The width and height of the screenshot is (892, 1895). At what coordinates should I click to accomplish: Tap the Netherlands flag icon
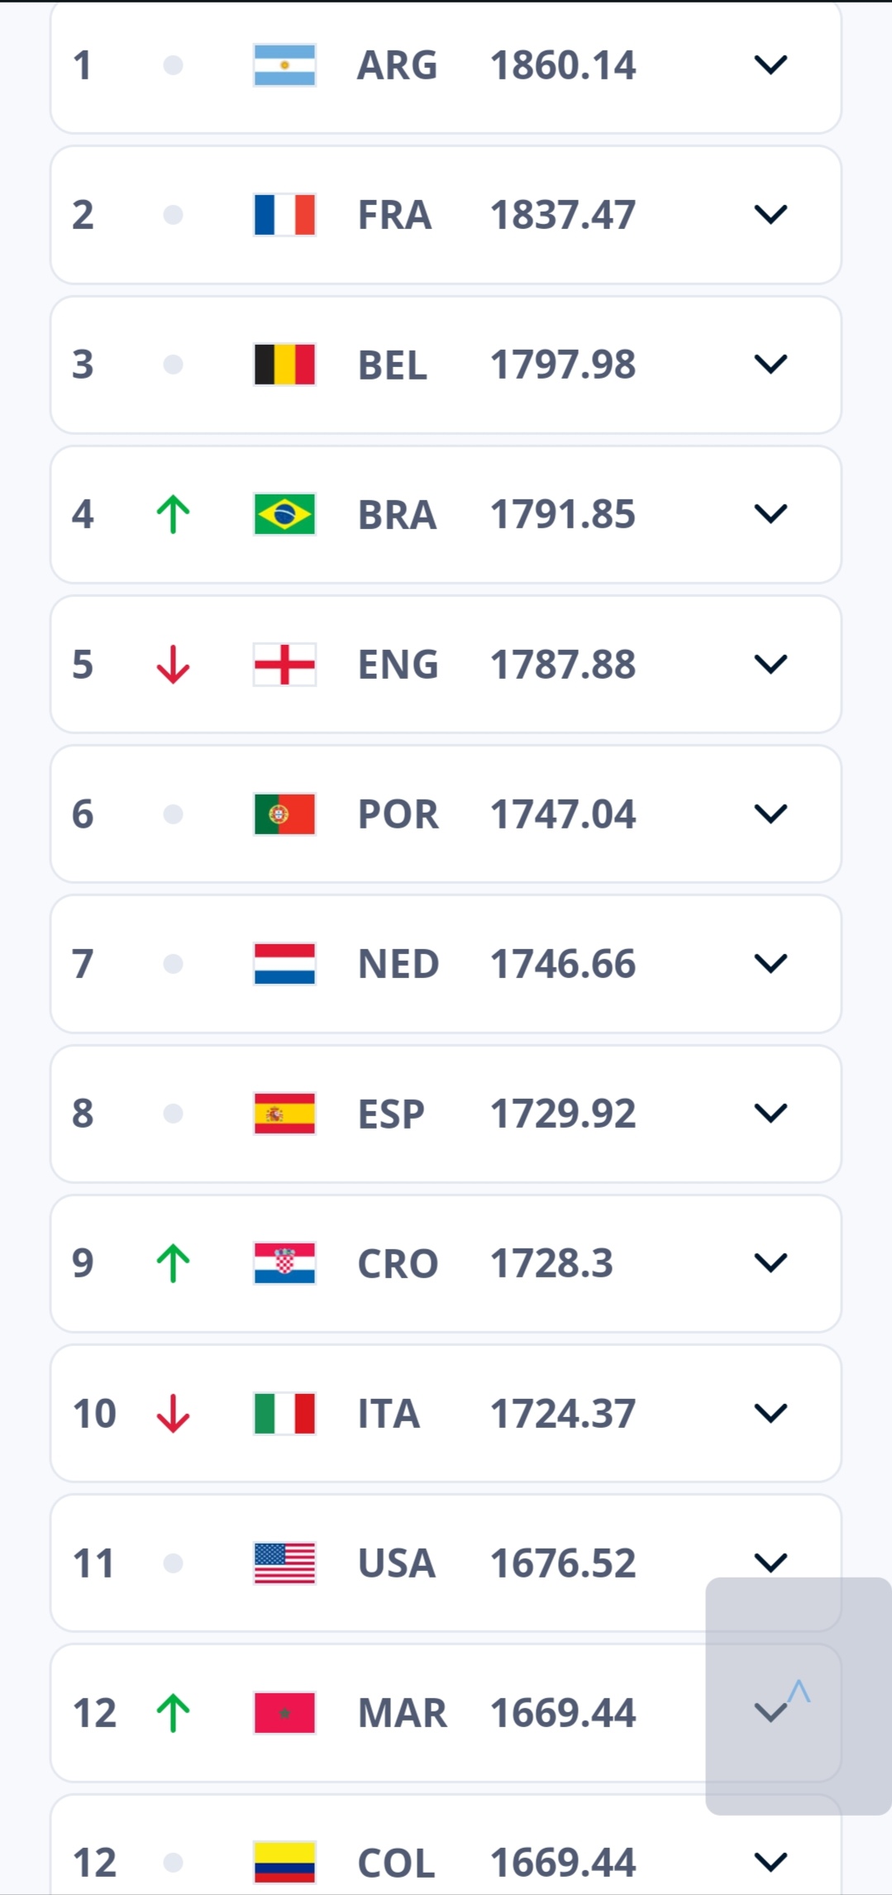284,964
